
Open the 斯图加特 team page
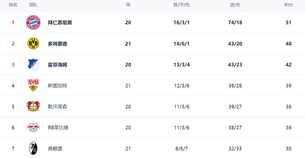pyautogui.click(x=57, y=86)
